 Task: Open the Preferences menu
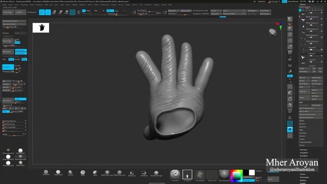pos(105,5)
